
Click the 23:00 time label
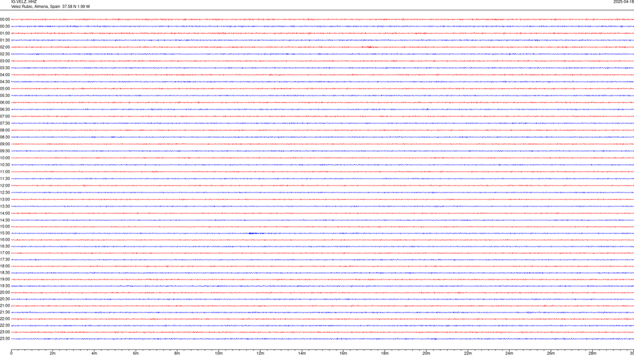tap(5, 332)
